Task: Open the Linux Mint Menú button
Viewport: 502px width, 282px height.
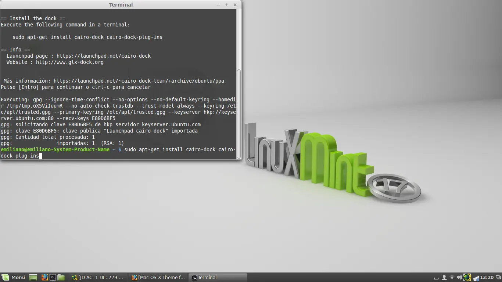Action: click(14, 277)
